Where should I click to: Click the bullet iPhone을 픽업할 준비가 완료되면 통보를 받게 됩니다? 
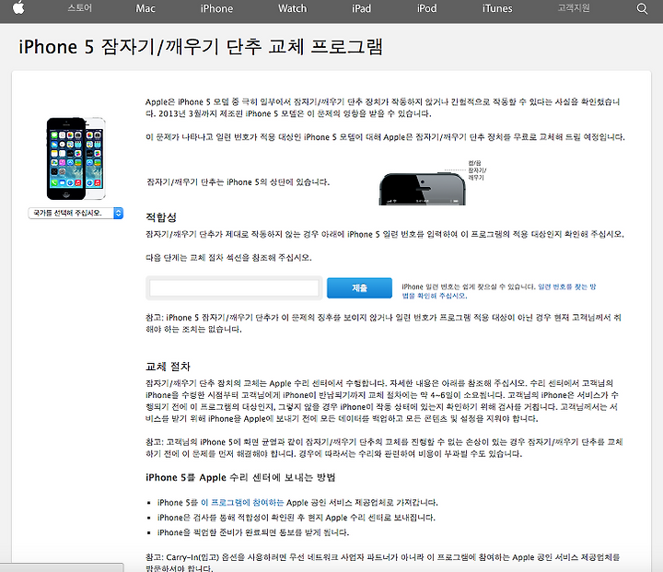[253, 532]
